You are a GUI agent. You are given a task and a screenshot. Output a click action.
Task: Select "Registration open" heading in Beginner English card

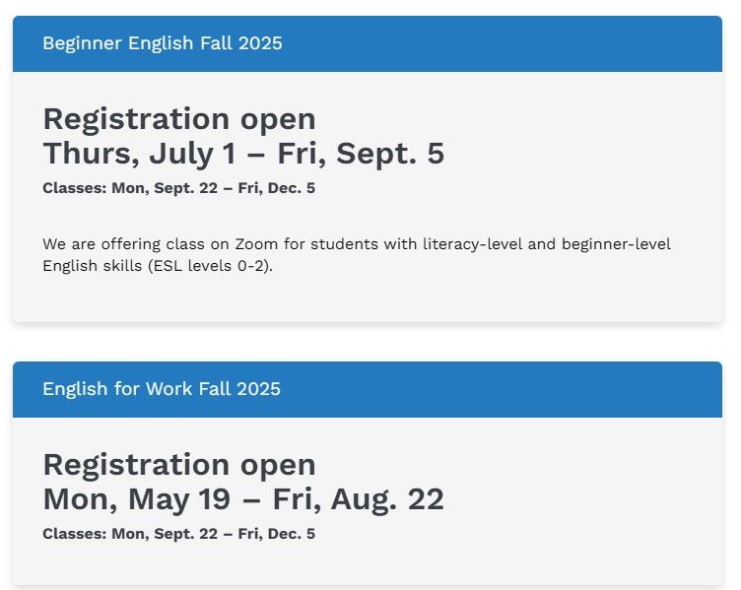coord(179,119)
